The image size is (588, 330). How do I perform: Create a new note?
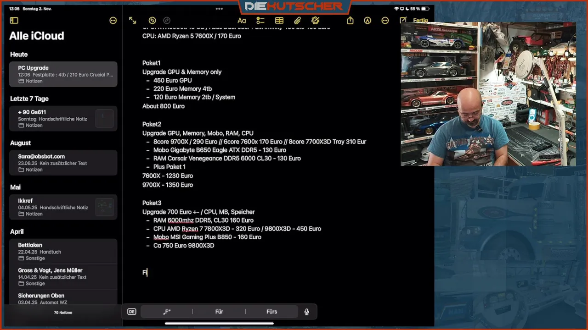(x=403, y=20)
